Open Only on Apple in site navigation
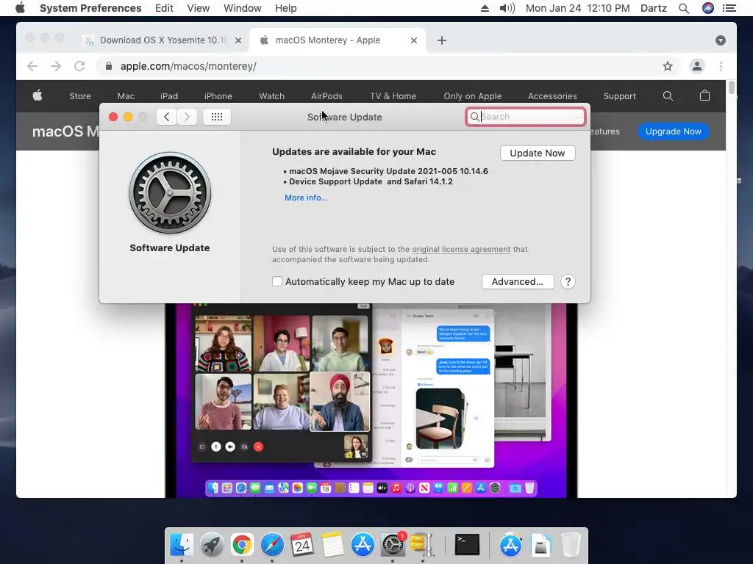 coord(473,96)
